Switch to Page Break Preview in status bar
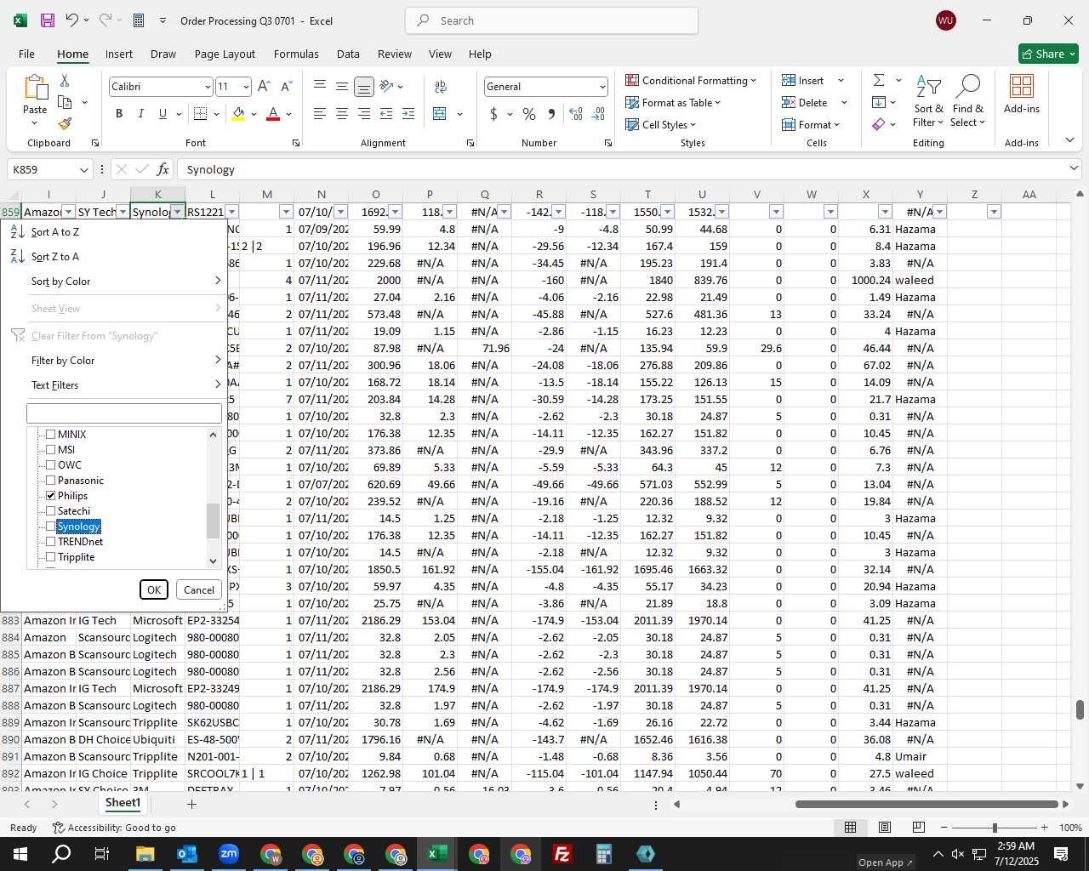The height and width of the screenshot is (871, 1089). [x=918, y=828]
